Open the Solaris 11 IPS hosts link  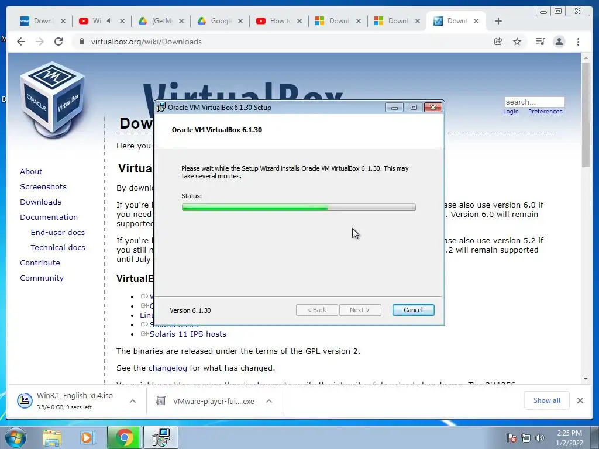coord(188,334)
